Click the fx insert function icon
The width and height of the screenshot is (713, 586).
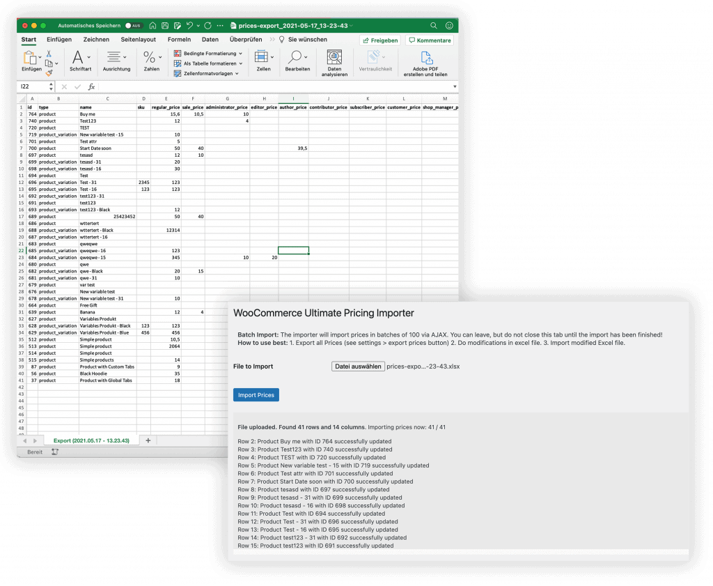pyautogui.click(x=91, y=86)
